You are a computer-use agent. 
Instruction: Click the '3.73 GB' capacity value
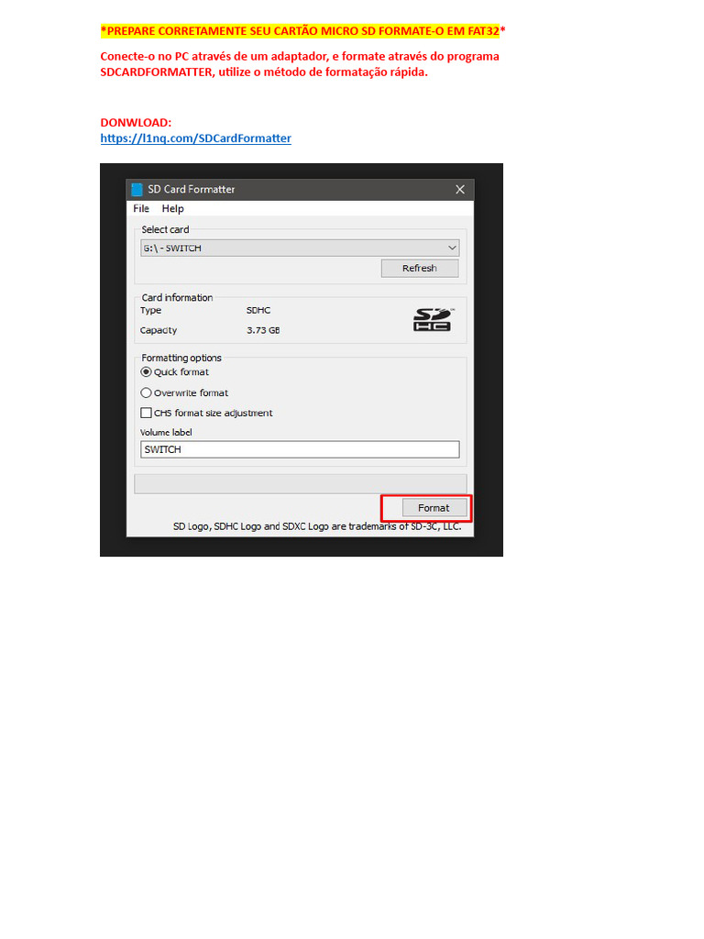(263, 330)
